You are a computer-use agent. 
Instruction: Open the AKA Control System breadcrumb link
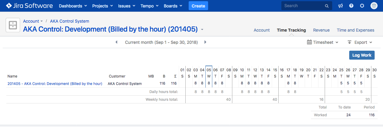(69, 21)
